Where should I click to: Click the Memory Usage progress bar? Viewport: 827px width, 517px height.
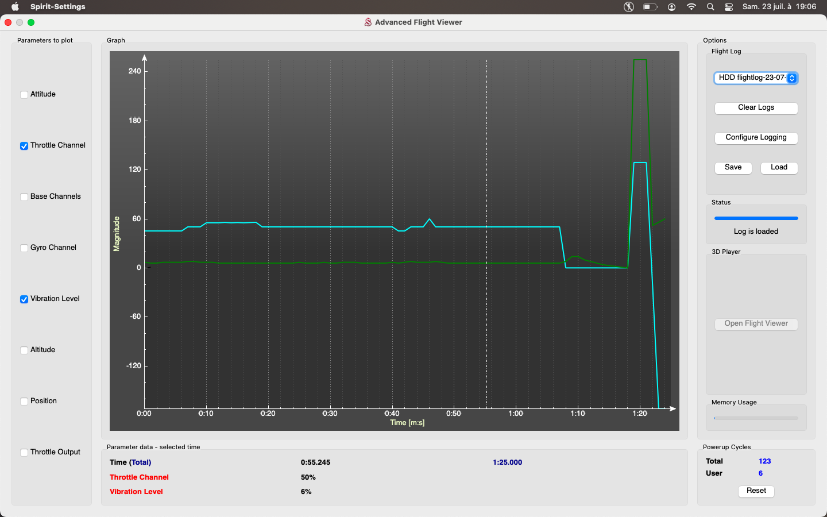[756, 418]
